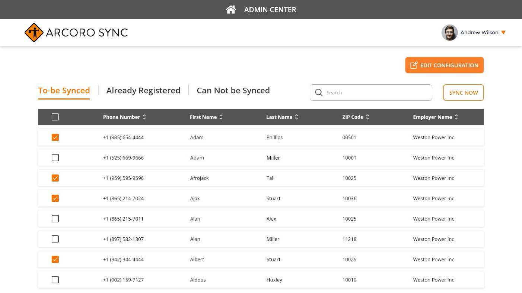The image size is (522, 293).
Task: Click Weston Power Inc in Aldous Huxley row
Action: (433, 280)
